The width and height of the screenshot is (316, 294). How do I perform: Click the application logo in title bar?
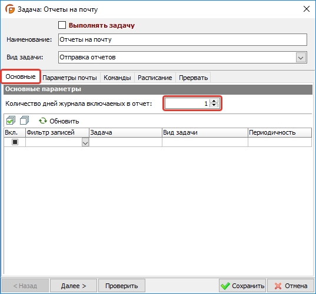tap(10, 9)
